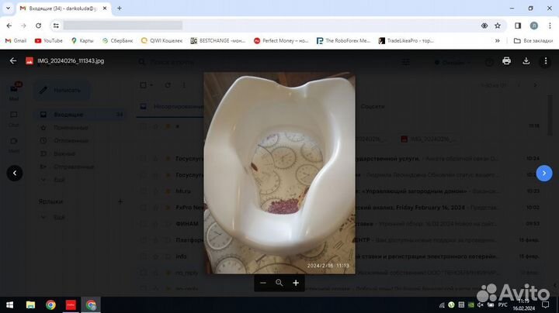Reload the Chrome page
The width and height of the screenshot is (559, 313).
38,26
